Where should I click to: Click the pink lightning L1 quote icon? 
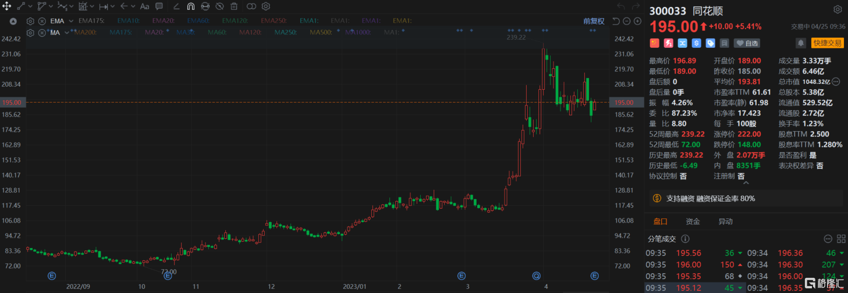pos(669,43)
